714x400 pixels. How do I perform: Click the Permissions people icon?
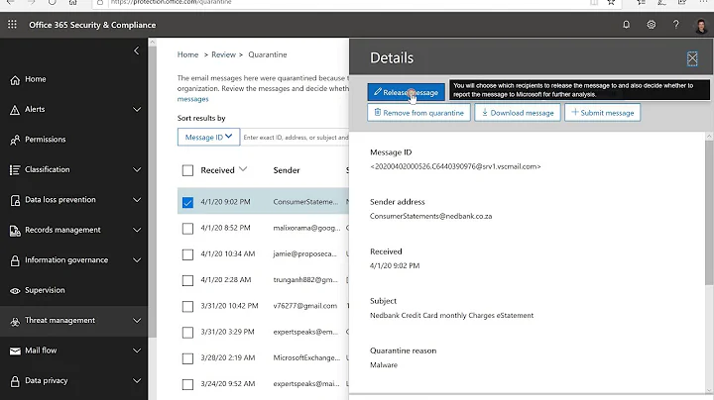click(15, 140)
